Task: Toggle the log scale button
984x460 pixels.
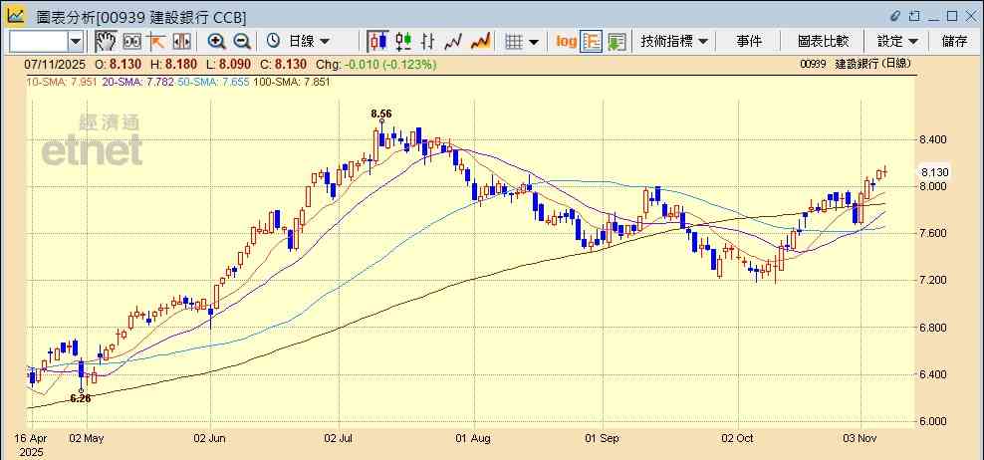Action: (566, 41)
